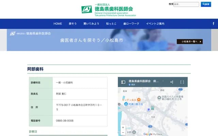Click the 住 所 row label
Image resolution: width=218 pixels, height=136 pixels.
click(34, 107)
